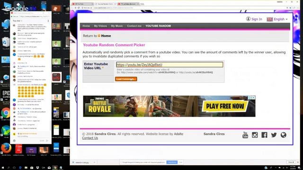The height and width of the screenshot is (170, 303).
Task: Click the send arrow in chat
Action: point(47,141)
